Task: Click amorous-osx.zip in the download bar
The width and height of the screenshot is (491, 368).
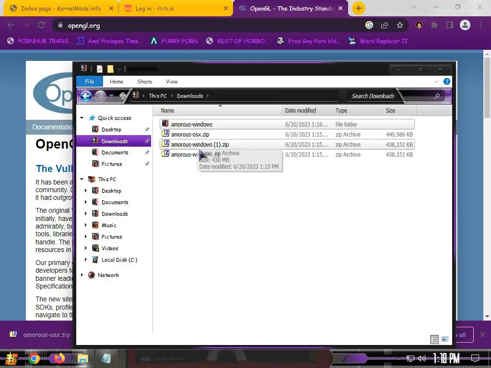Action: coord(40,334)
